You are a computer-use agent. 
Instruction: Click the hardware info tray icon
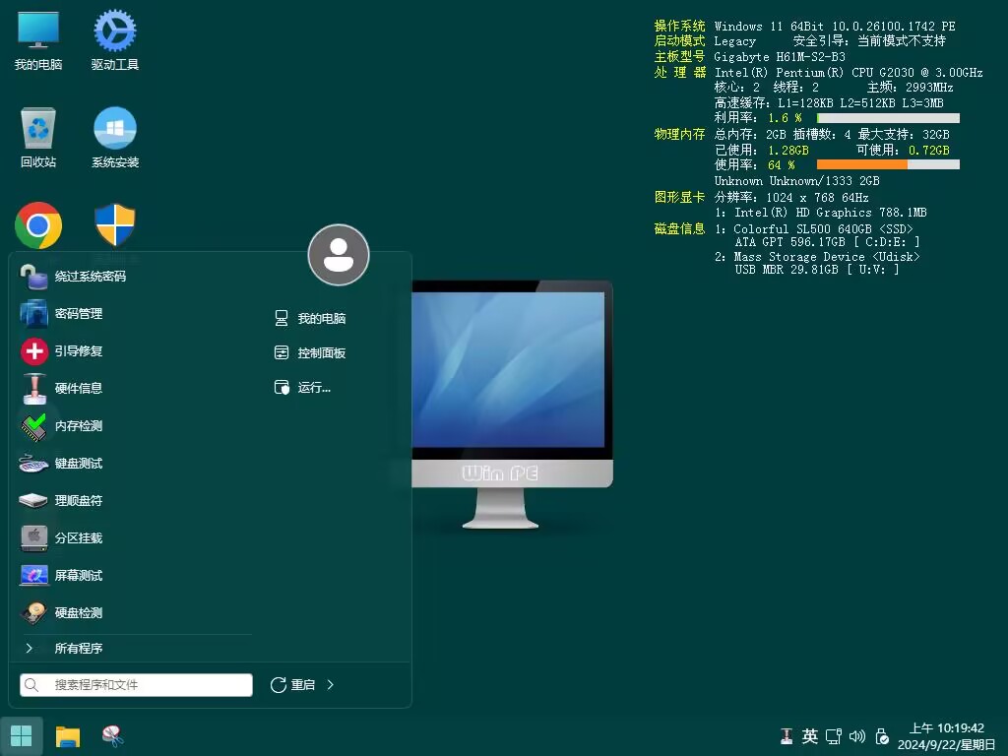(x=787, y=736)
